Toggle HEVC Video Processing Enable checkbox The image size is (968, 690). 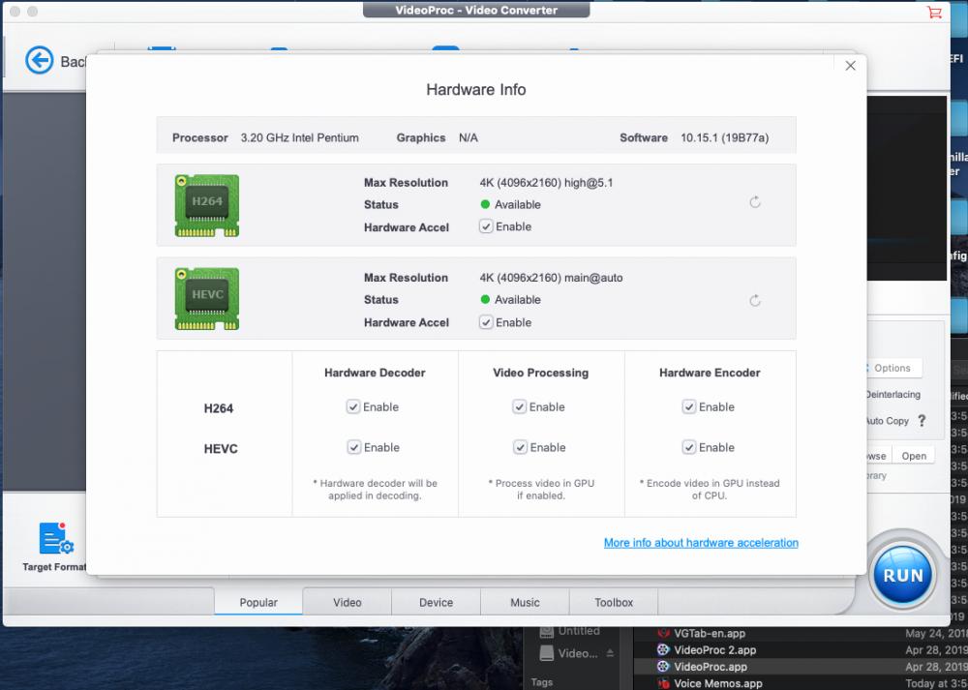(x=520, y=447)
